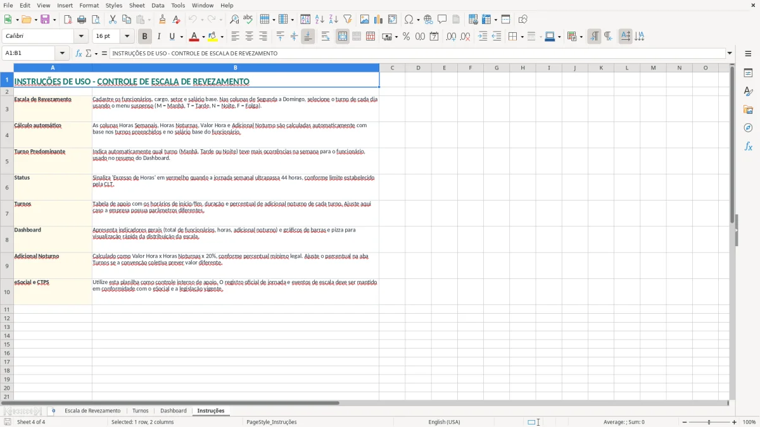Image resolution: width=760 pixels, height=427 pixels.
Task: Click the Clear Direct Formatting icon
Action: pos(176,20)
